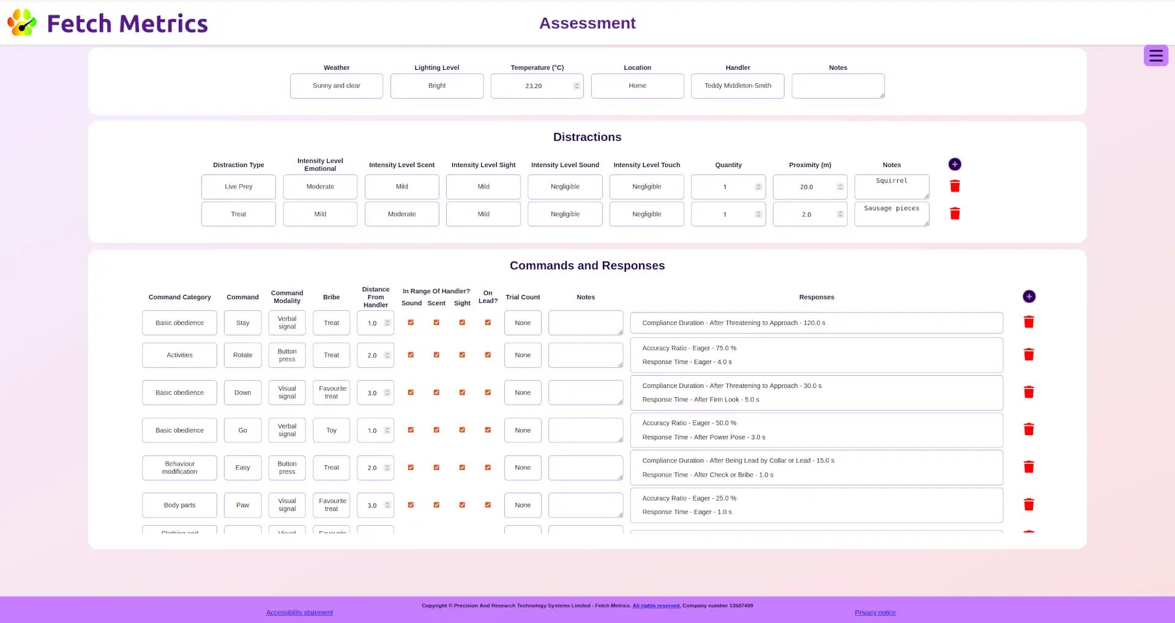Screen dimensions: 1175x623
Task: Open the purple hamburger menu
Action: pos(1155,56)
